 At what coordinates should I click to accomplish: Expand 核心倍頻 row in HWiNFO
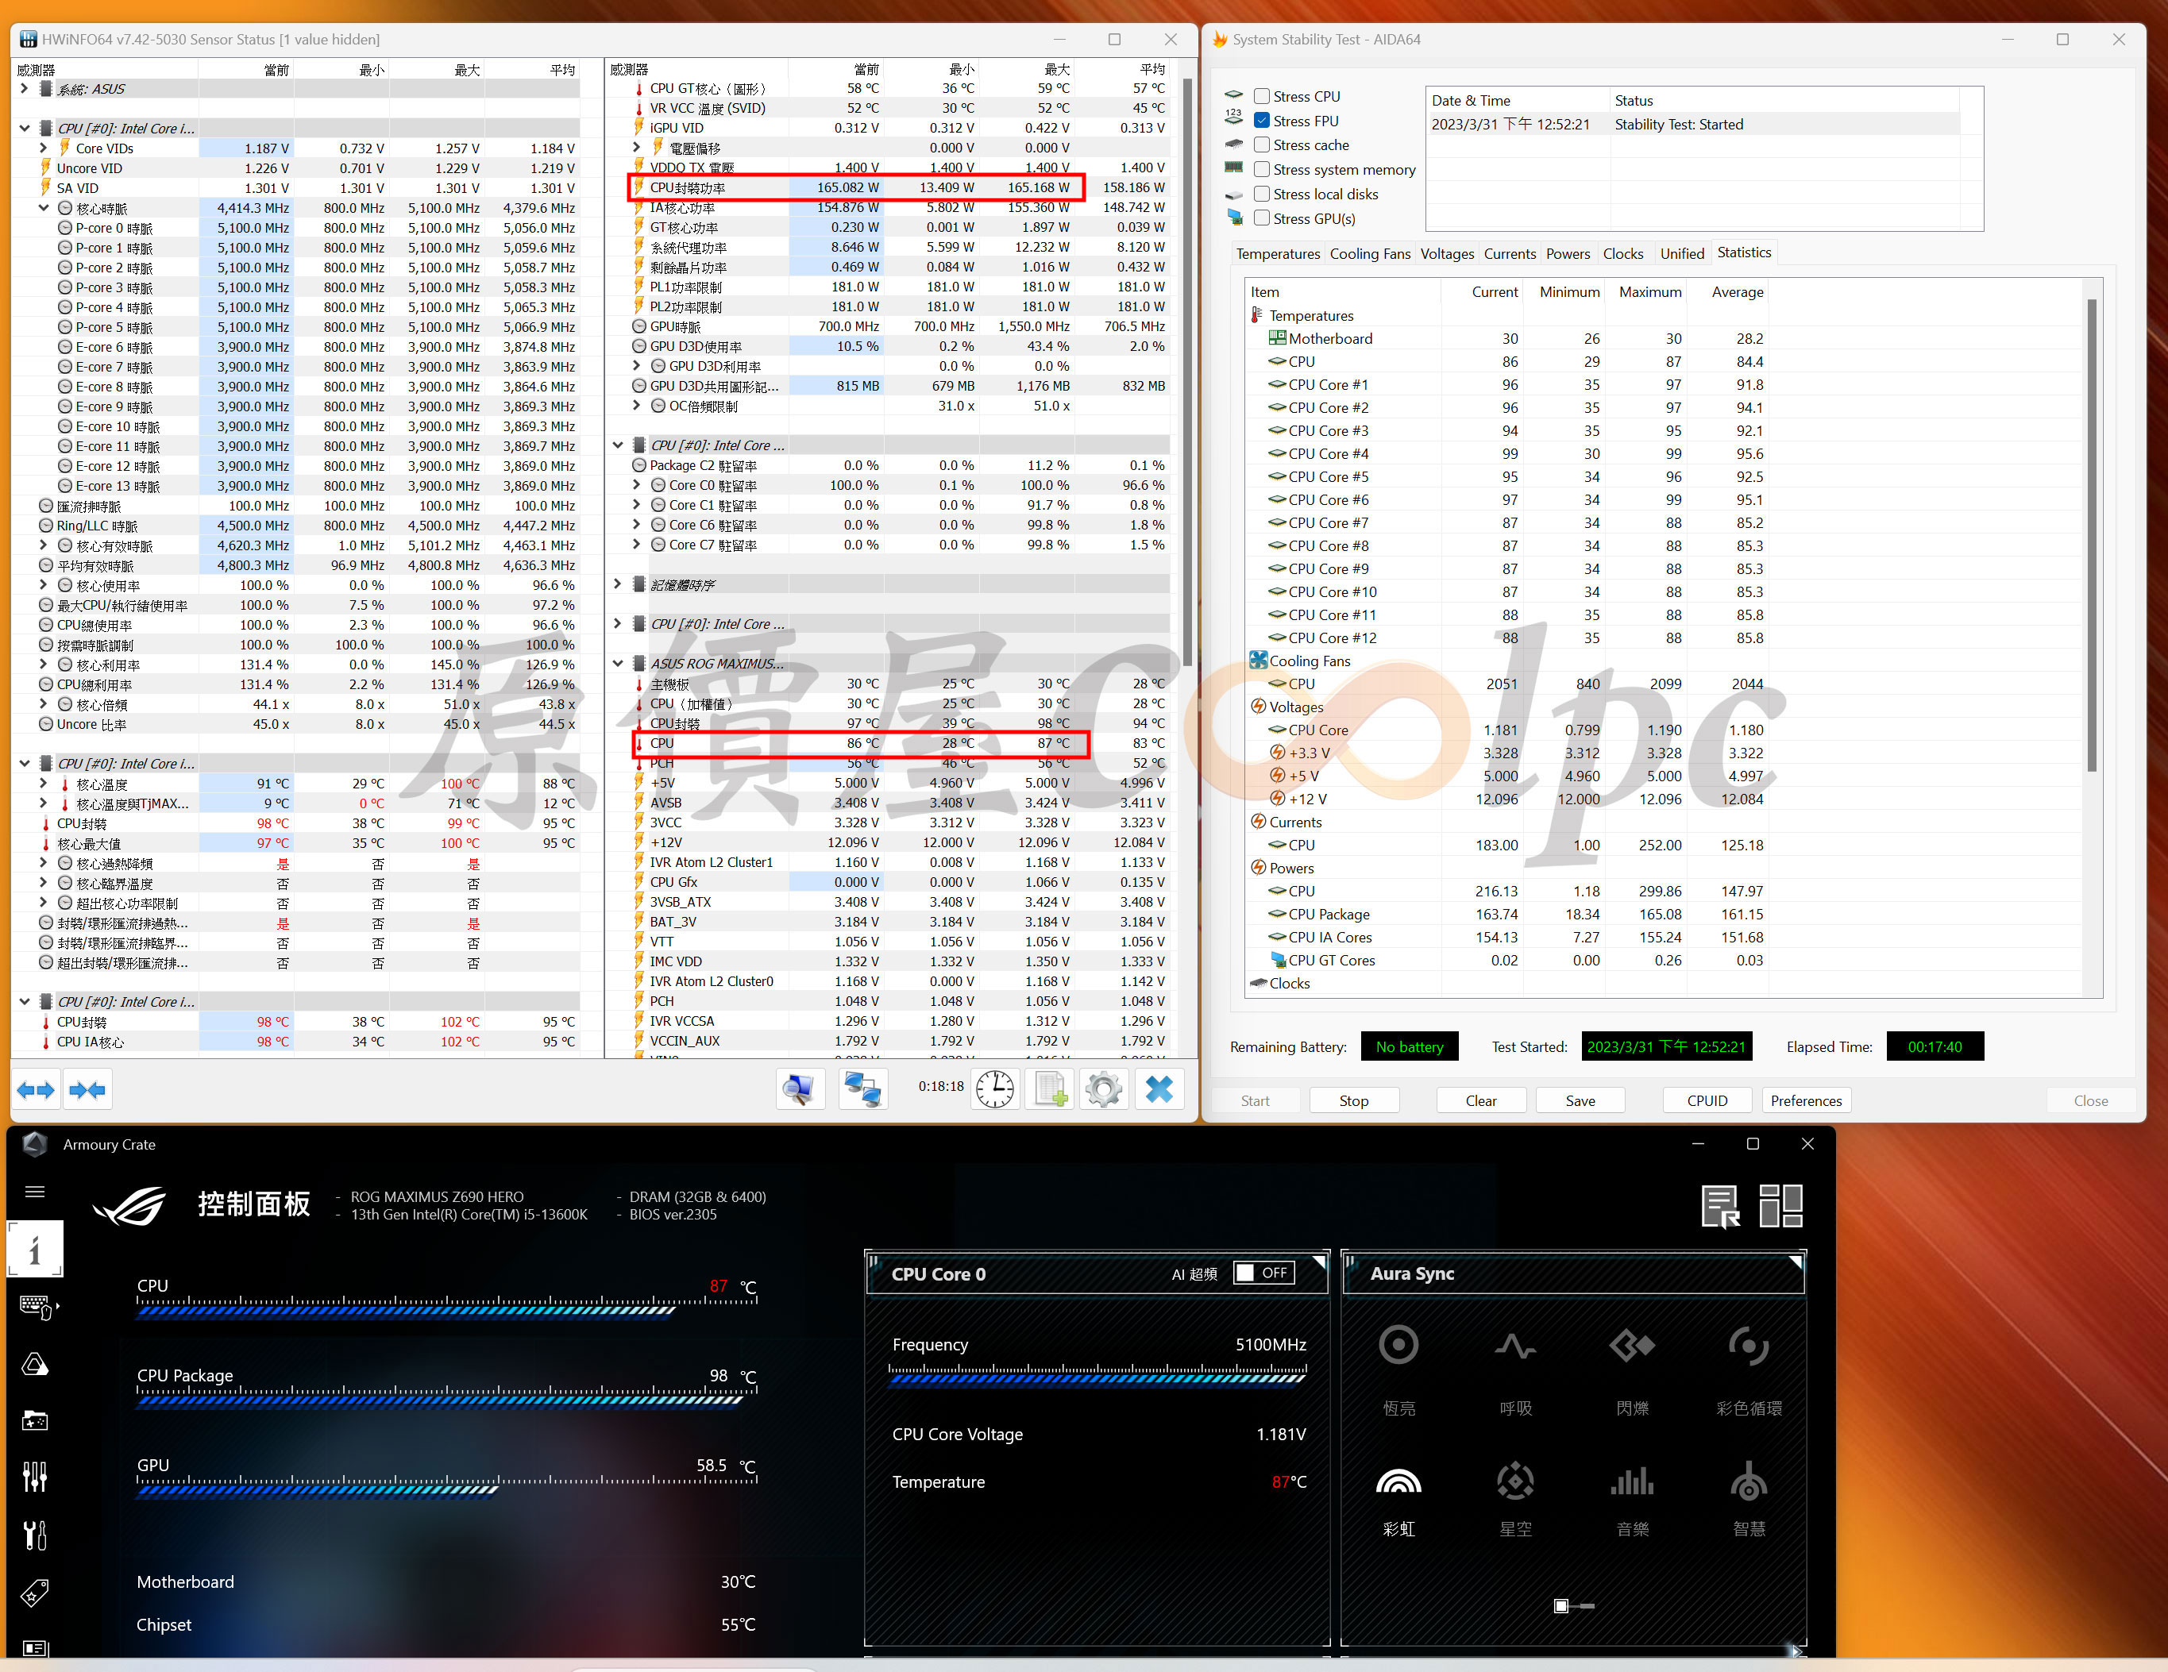pos(43,704)
